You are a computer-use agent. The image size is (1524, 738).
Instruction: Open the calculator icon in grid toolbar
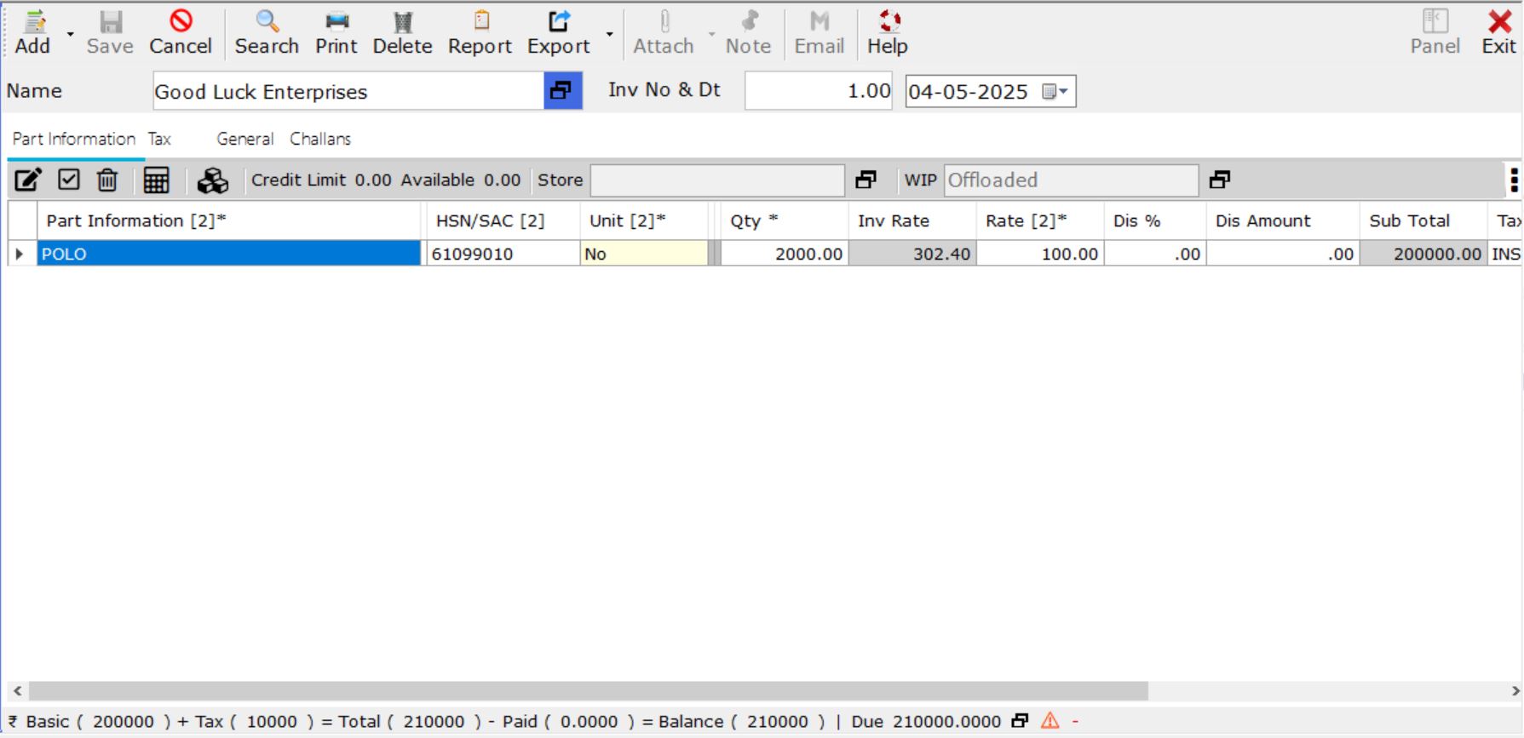(x=156, y=180)
